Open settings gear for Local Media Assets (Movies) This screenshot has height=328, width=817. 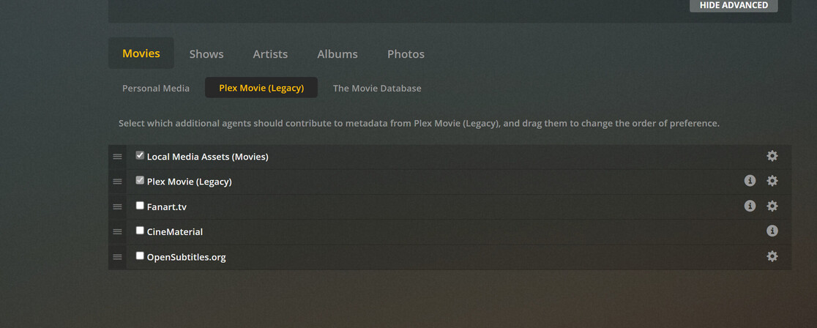click(x=772, y=156)
